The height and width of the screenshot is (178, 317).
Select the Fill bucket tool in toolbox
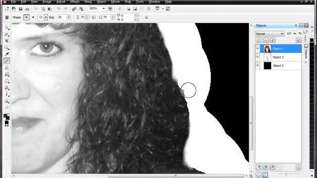click(x=7, y=88)
